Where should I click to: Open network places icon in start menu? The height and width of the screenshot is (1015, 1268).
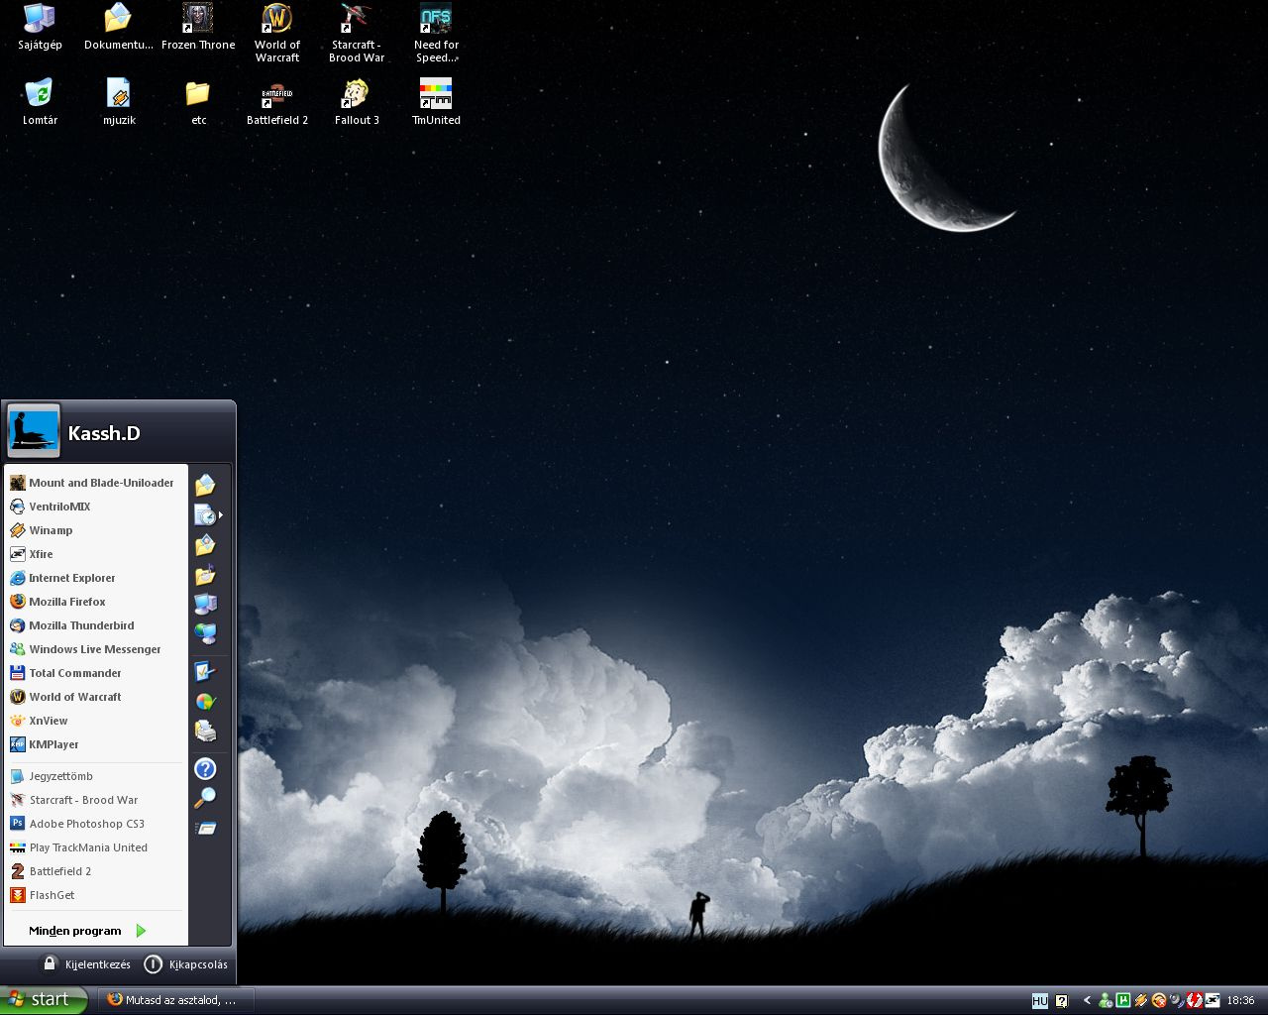click(205, 633)
